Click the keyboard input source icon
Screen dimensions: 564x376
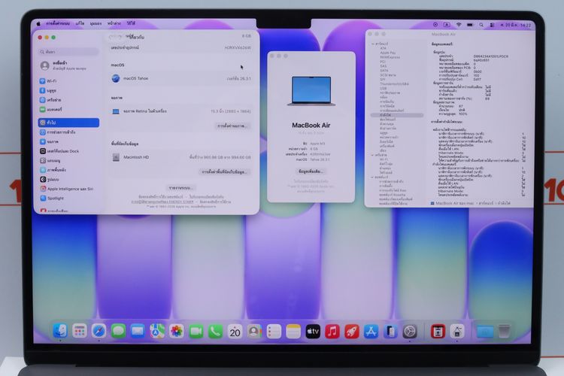[x=447, y=25]
